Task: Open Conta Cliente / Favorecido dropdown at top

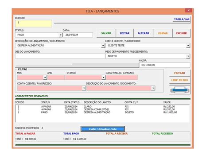Action: pos(188,46)
